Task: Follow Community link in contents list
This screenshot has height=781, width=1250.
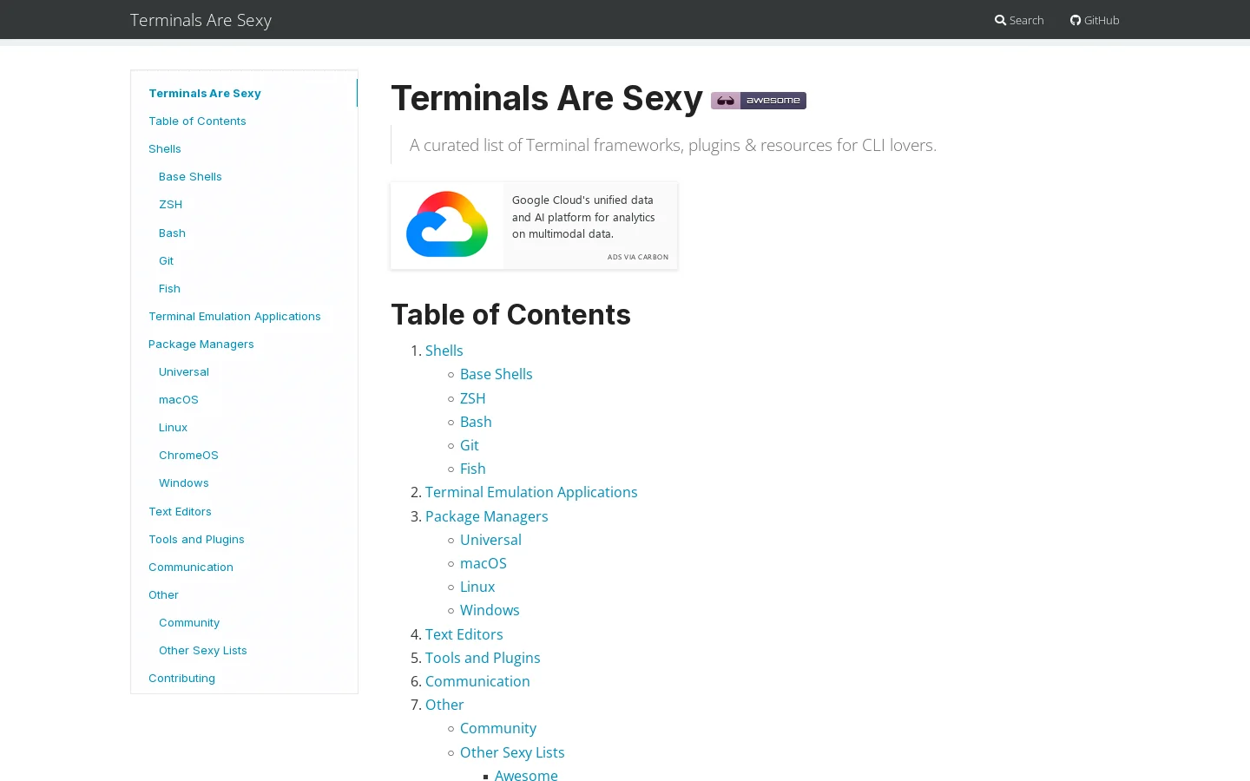Action: tap(498, 728)
